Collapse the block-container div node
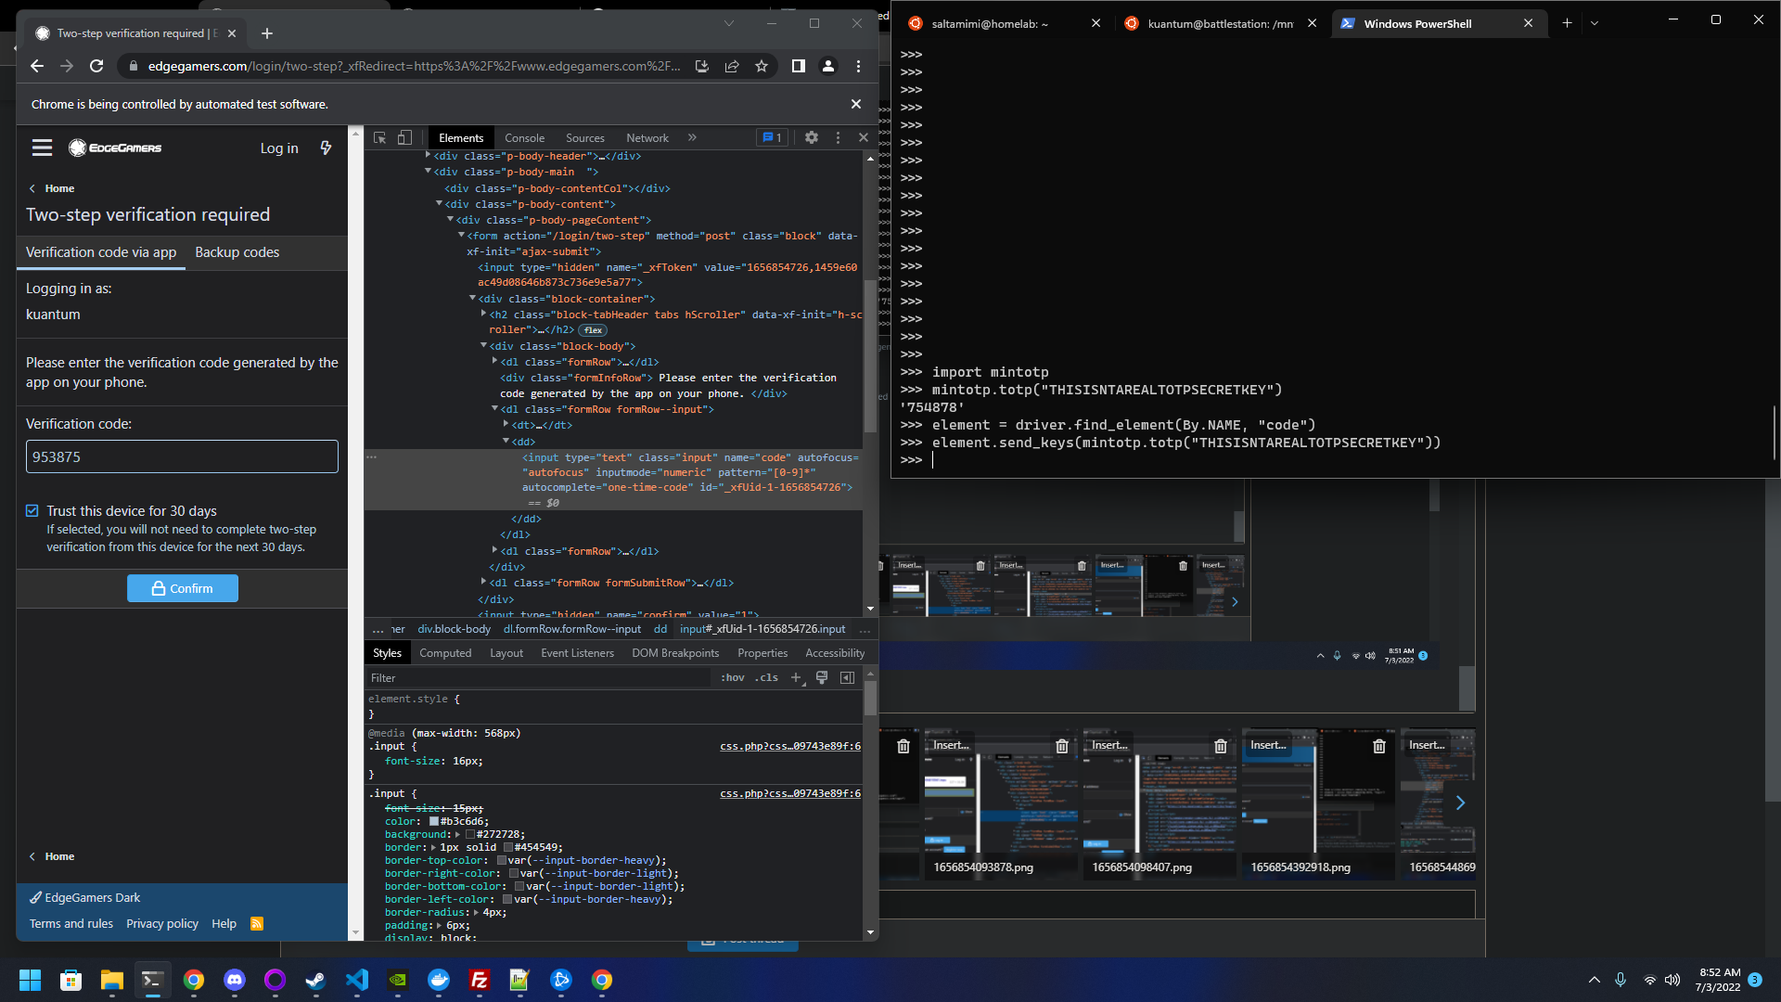Screen dimensions: 1781x1002 (x=472, y=299)
